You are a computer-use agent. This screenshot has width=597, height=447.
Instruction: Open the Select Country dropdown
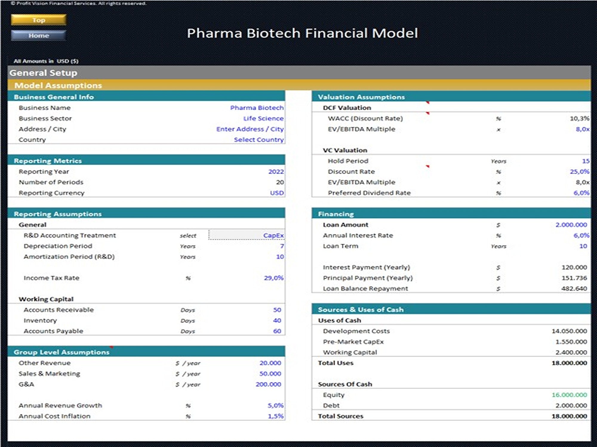click(x=259, y=139)
